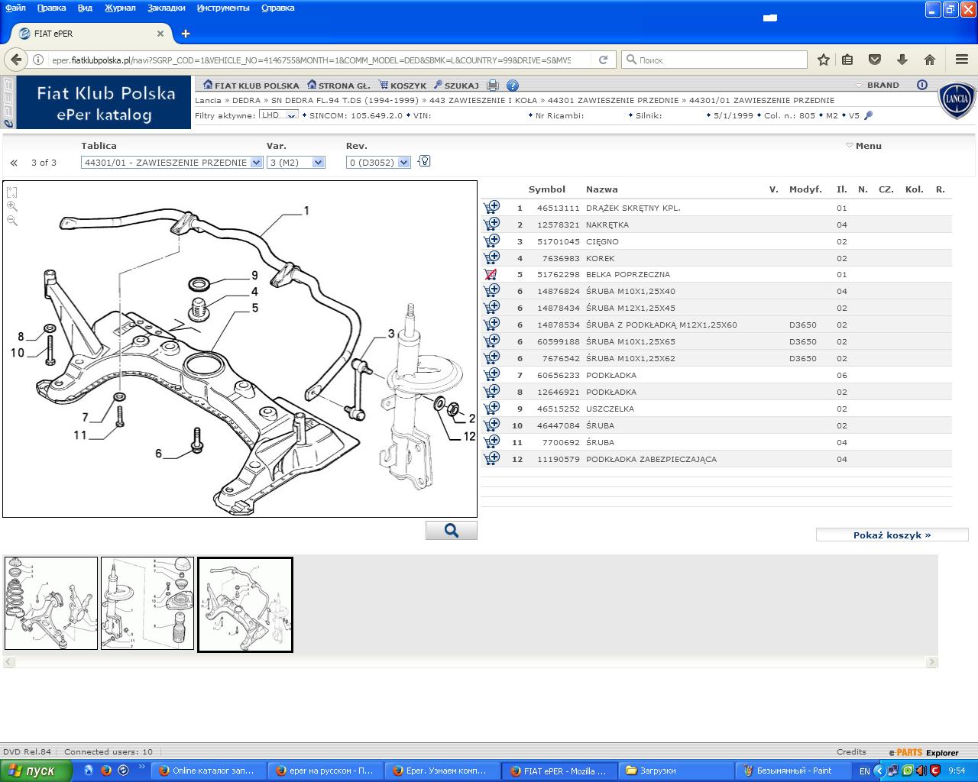Expand the LHD filter dropdown
978x782 pixels.
click(278, 115)
